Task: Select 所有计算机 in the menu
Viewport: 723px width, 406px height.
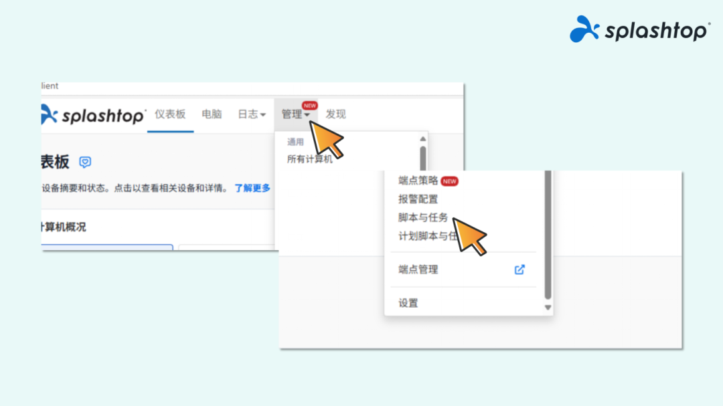Action: click(x=309, y=159)
